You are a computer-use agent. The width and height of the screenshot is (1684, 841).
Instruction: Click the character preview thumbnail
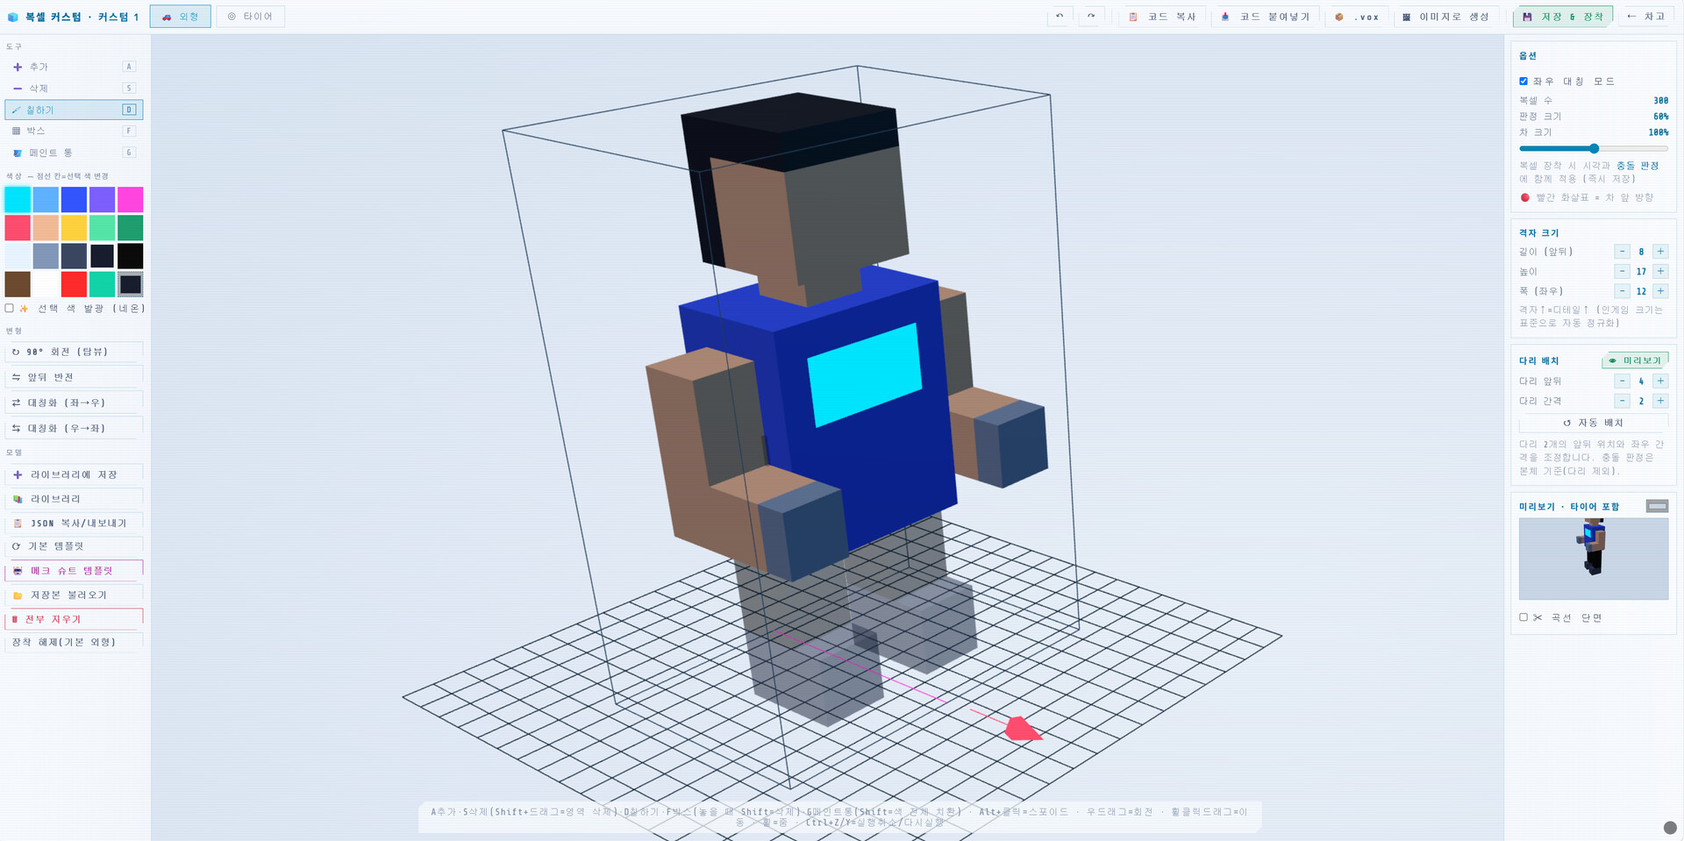(x=1594, y=559)
